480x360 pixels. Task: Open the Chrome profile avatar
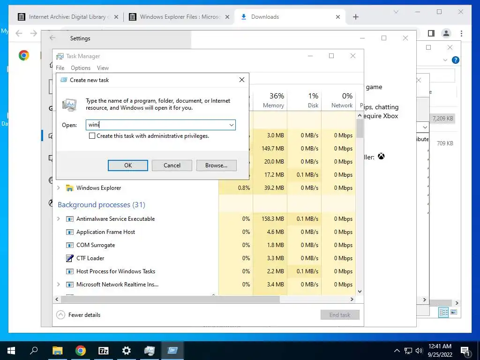[x=446, y=33]
